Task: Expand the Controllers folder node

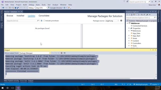Action: 129,43
